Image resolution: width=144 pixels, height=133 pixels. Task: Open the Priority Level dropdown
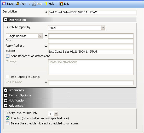pyautogui.click(x=56, y=114)
